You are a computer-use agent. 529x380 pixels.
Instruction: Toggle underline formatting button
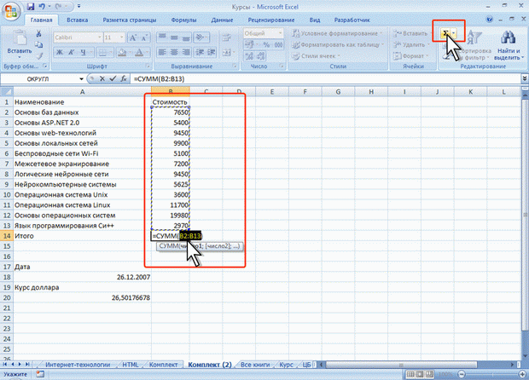click(x=84, y=53)
